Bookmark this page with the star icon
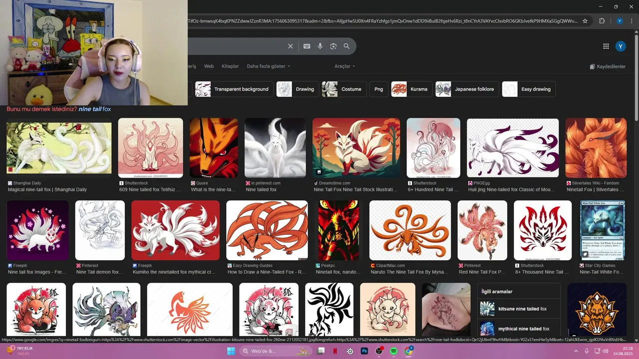 (585, 21)
